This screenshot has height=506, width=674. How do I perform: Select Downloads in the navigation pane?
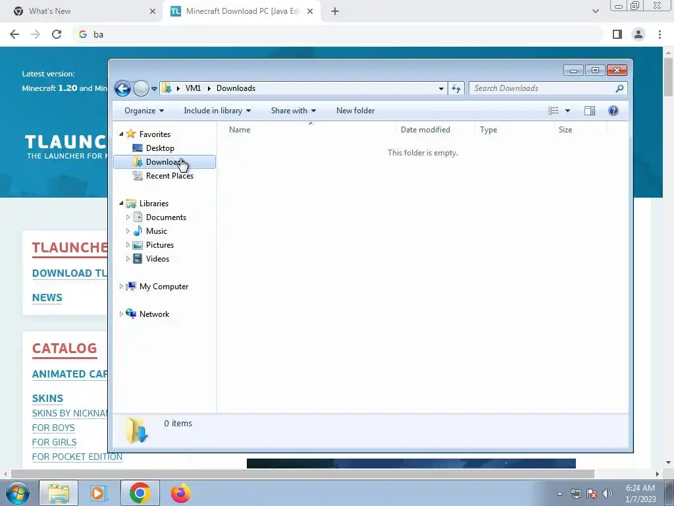pos(164,162)
